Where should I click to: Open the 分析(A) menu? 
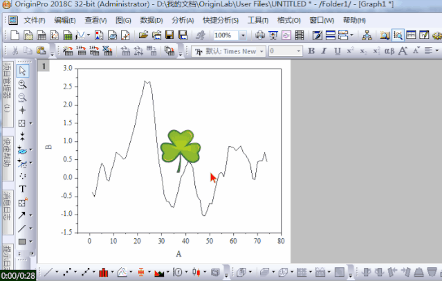[182, 20]
